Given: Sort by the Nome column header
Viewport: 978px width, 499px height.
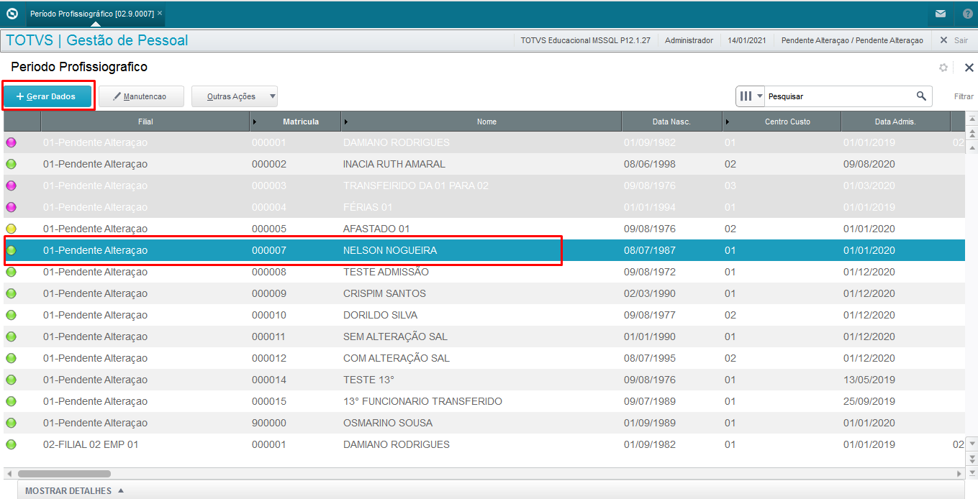Looking at the screenshot, I should 481,122.
